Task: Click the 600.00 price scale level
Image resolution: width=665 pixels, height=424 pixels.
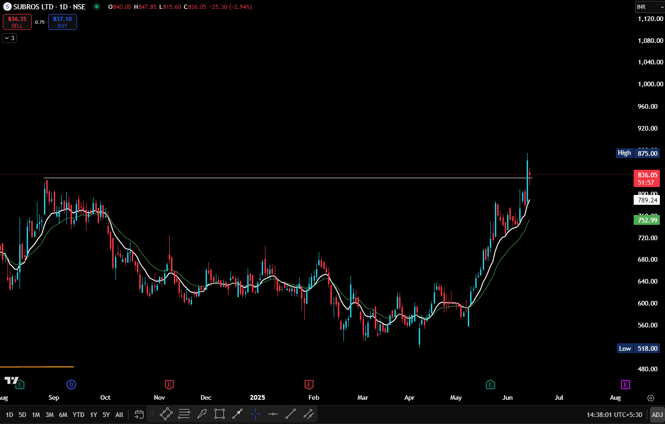Action: tap(648, 303)
